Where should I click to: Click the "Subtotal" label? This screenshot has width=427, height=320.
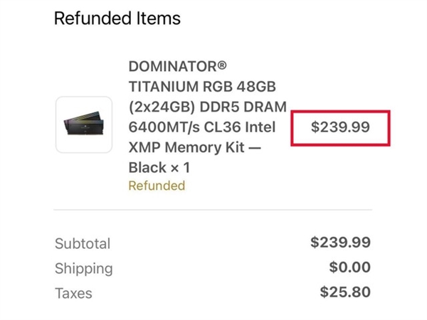[83, 244]
